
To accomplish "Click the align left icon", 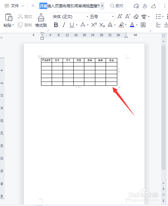I will tap(158, 25).
